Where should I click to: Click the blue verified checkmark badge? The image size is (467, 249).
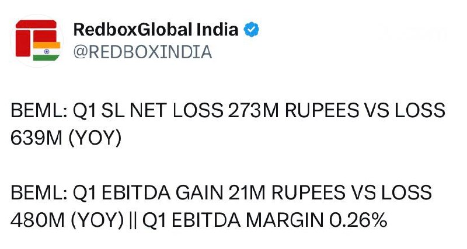tap(252, 30)
